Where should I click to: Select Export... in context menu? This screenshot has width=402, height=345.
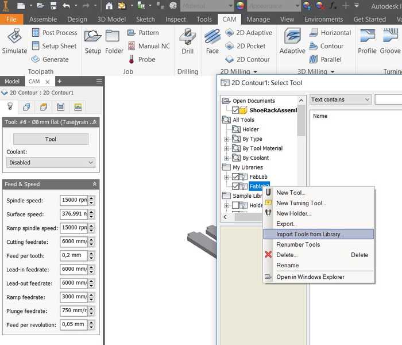[318, 224]
